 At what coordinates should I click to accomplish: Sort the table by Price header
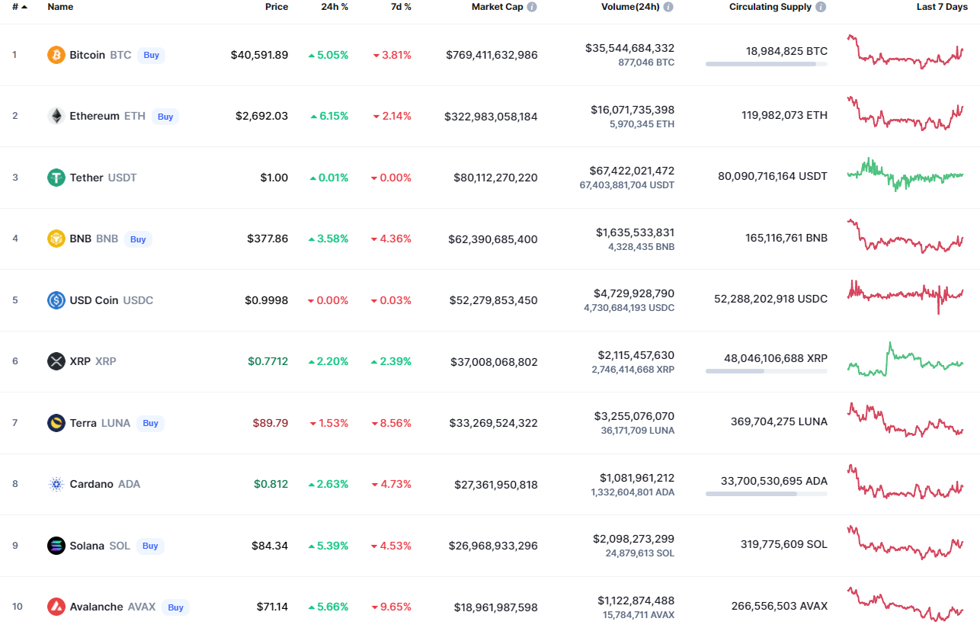coord(277,7)
